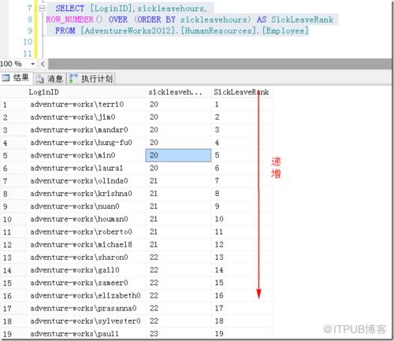Click the horizontal scroll left arrow
Screen dimensions: 394x341
pos(43,64)
